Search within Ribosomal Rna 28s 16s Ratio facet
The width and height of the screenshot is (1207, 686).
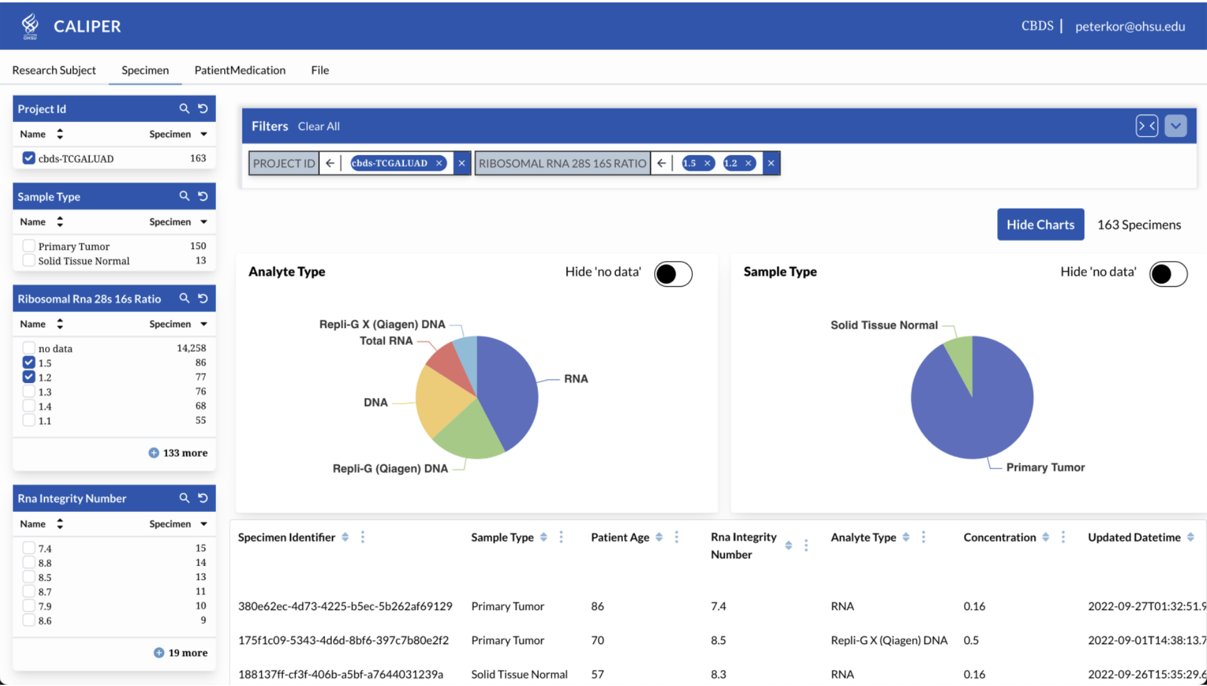tap(184, 298)
